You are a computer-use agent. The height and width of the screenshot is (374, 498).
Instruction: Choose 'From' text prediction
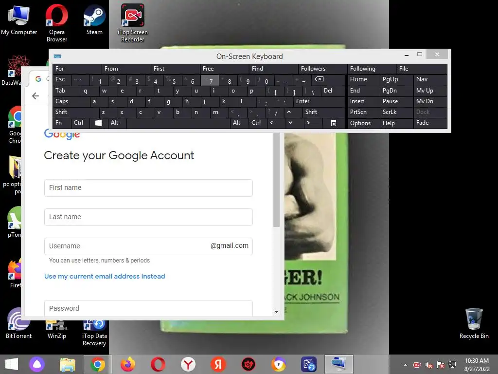click(126, 69)
